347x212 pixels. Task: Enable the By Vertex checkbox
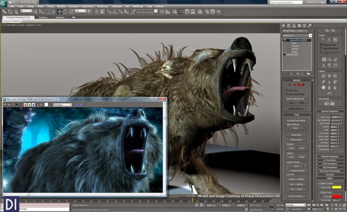click(287, 90)
